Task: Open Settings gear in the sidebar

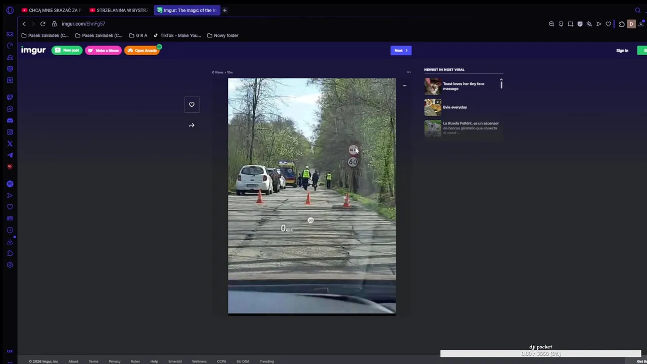Action: coord(10,265)
